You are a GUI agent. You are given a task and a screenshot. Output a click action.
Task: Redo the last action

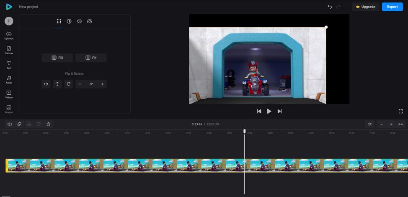[x=338, y=7]
